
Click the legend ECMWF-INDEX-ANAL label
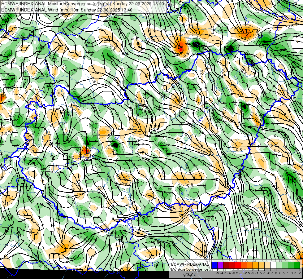190,264
